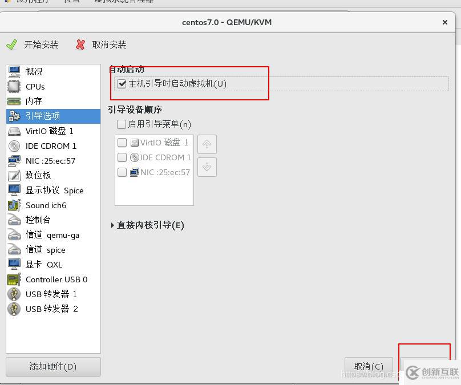Click IDE CDROM 1 text in boot list

[165, 157]
